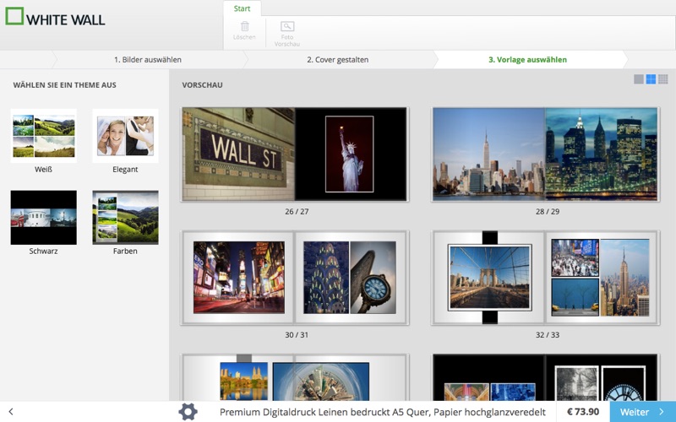Click the Weiter button

(643, 412)
